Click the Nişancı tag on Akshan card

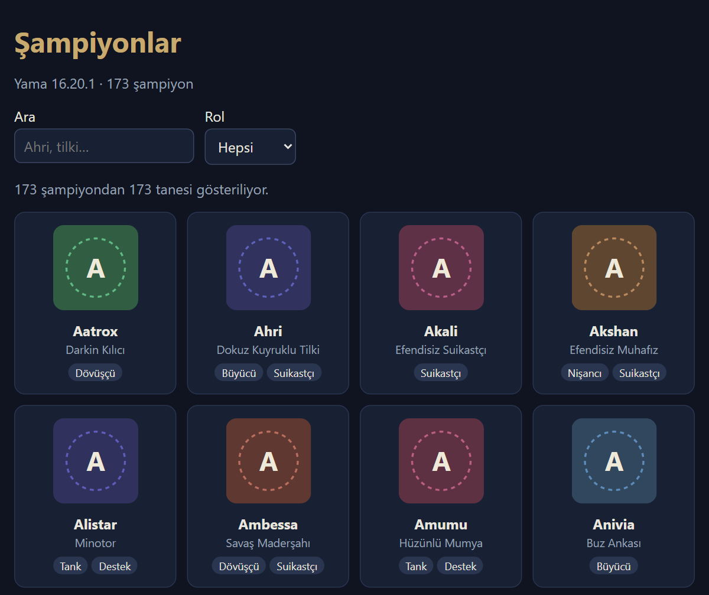pyautogui.click(x=585, y=373)
